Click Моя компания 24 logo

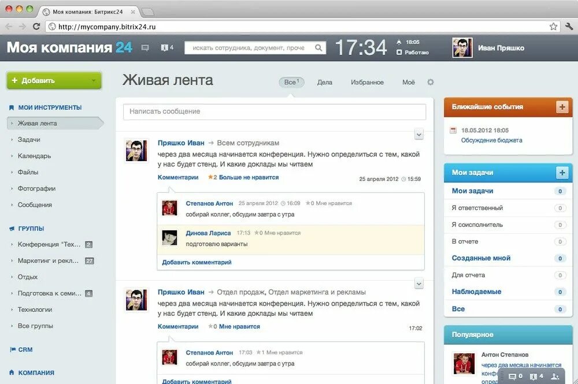pos(69,47)
